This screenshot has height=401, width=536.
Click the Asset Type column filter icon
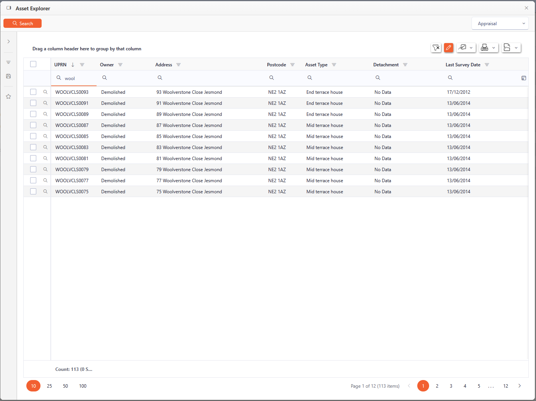334,65
